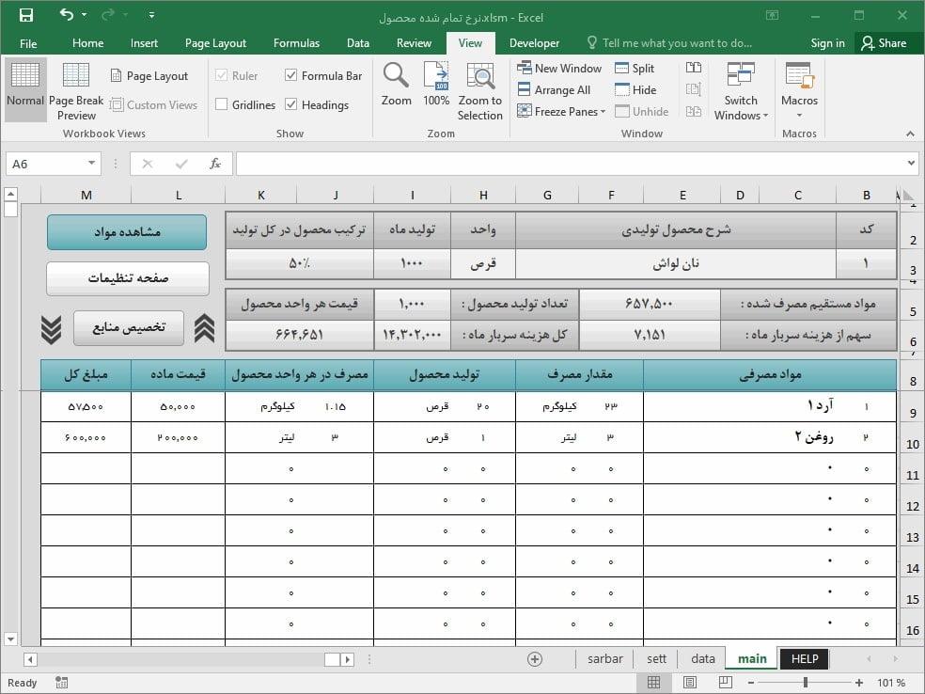Collapse the ribbon with the caret
925x694 pixels.
910,134
